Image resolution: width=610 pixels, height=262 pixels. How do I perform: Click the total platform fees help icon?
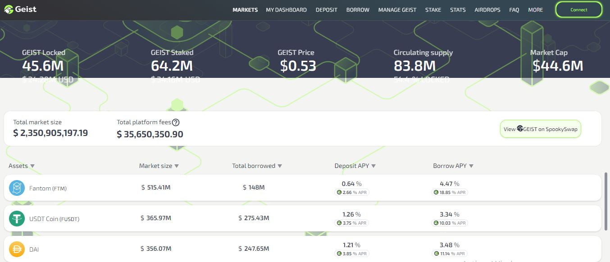(176, 122)
